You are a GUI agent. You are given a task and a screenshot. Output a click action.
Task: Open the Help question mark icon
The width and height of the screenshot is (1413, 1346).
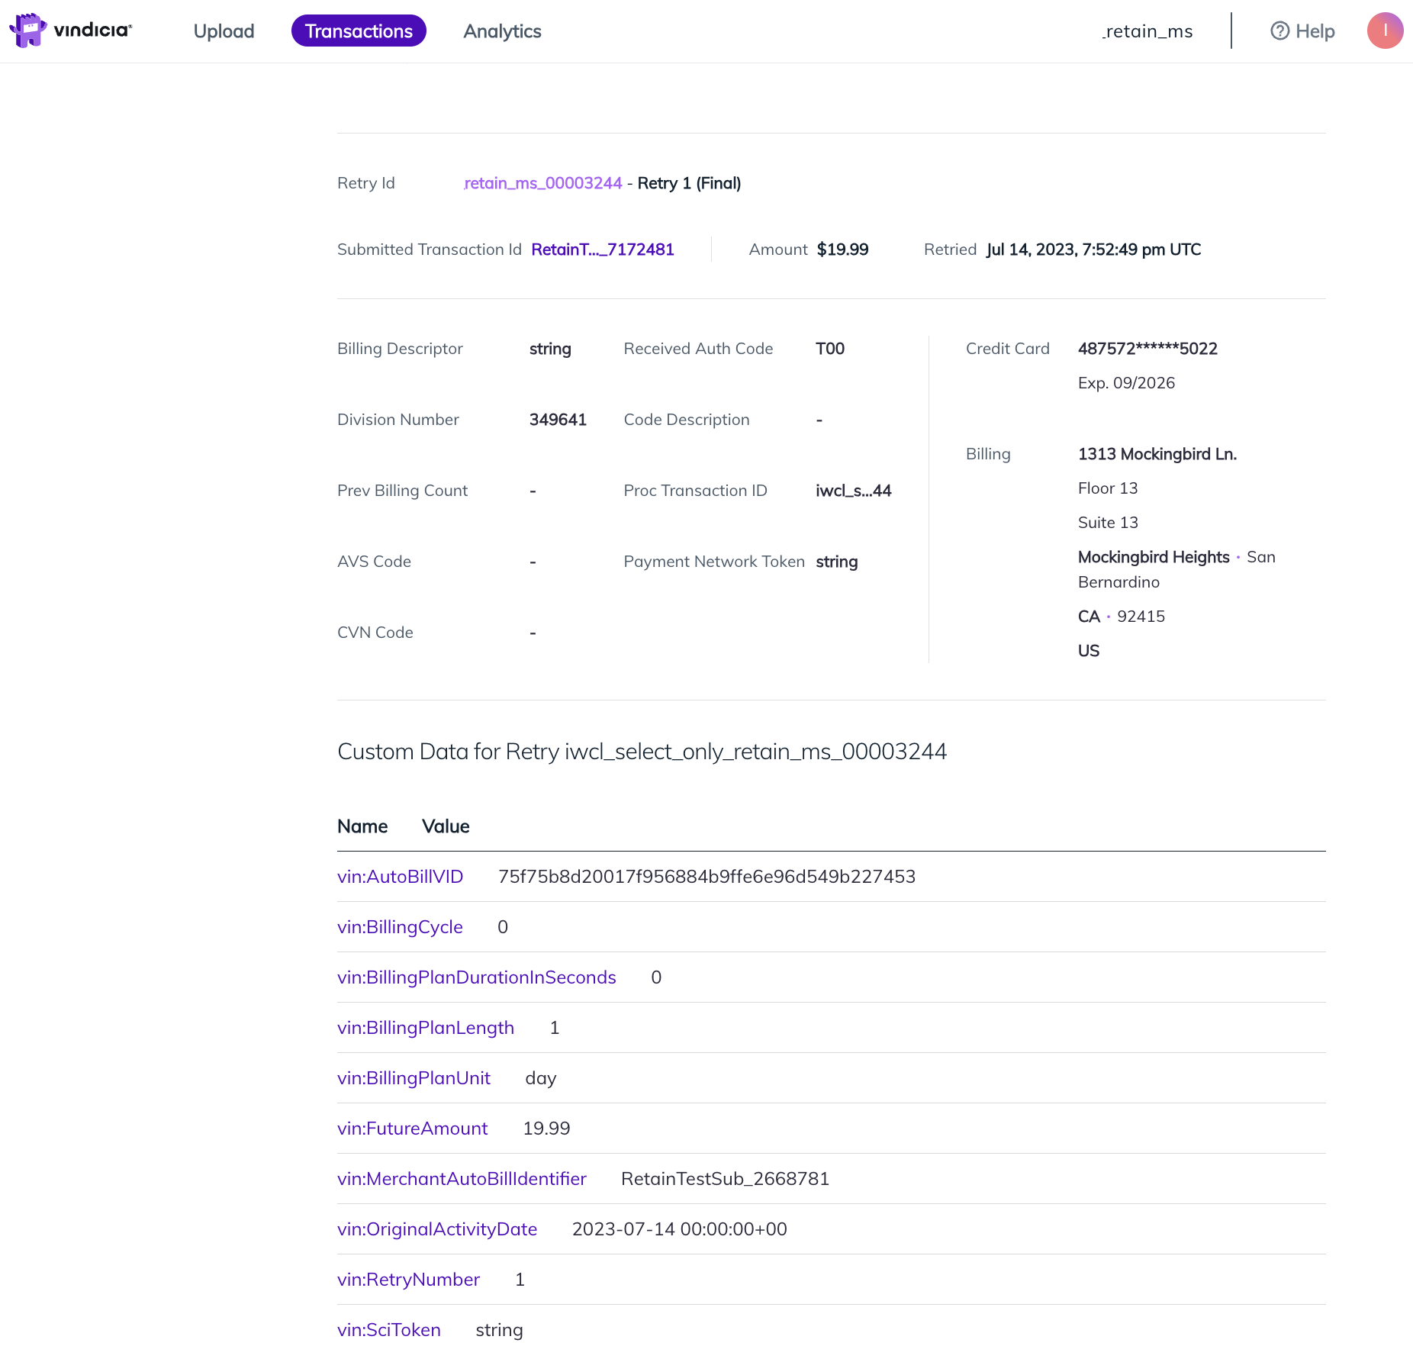click(x=1279, y=31)
